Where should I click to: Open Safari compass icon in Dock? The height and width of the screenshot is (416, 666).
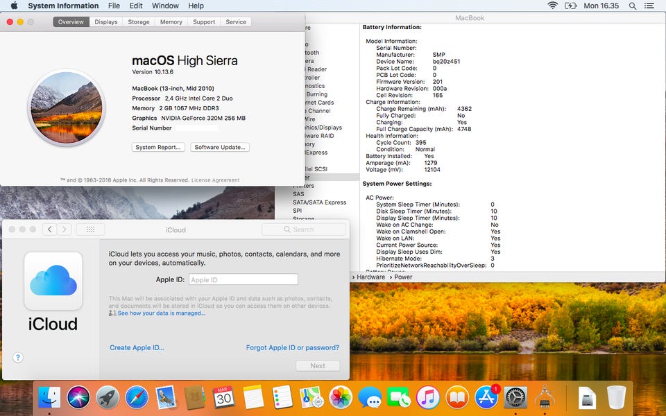pos(137,398)
